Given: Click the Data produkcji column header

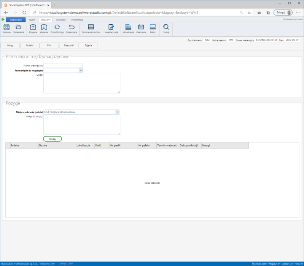Looking at the screenshot, I should coord(190,146).
